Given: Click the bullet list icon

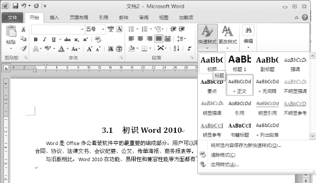Looking at the screenshot, I should point(131,29).
